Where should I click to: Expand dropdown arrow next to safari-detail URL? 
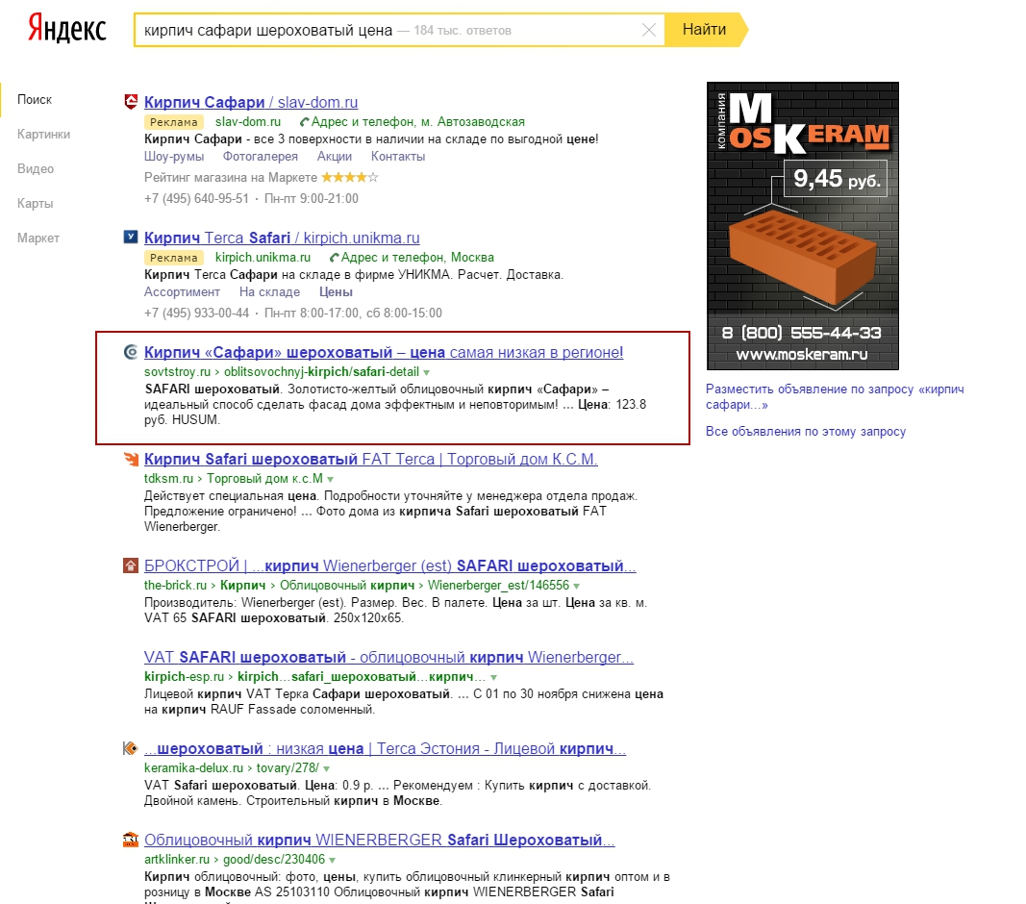point(427,372)
